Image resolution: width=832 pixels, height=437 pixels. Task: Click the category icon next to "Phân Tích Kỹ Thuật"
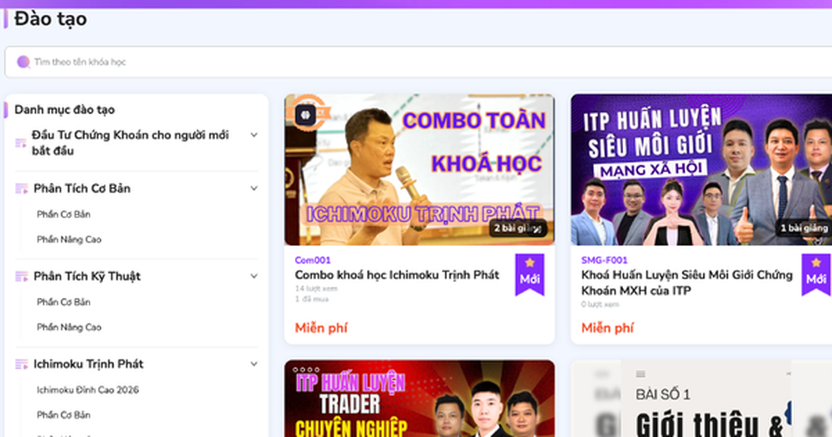click(21, 276)
